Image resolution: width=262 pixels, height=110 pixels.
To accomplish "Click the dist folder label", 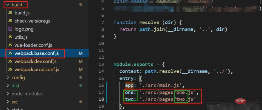I will (x=15, y=85).
